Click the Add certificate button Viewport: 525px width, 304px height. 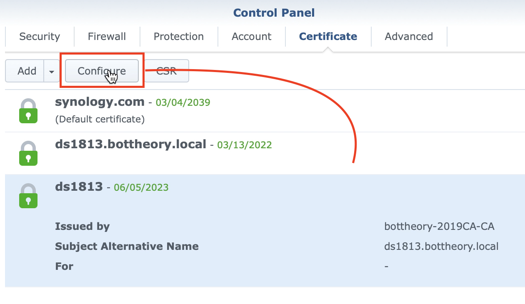27,71
